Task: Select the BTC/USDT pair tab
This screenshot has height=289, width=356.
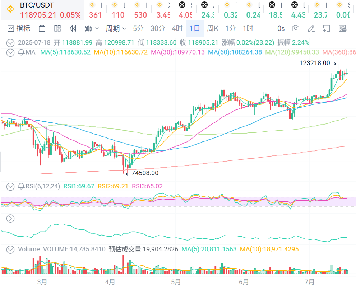Action: [x=42, y=10]
